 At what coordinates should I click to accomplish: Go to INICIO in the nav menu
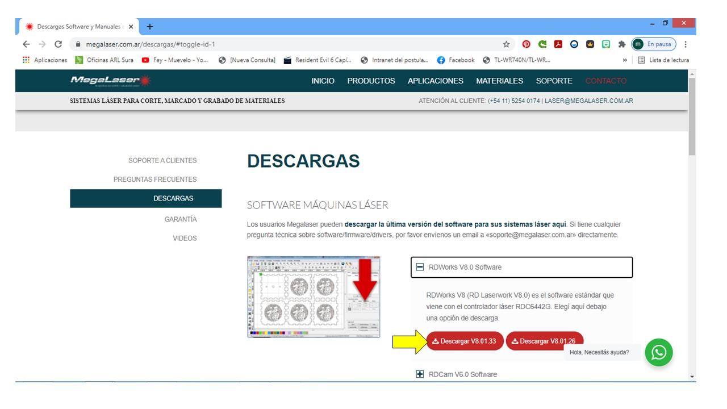pos(323,81)
